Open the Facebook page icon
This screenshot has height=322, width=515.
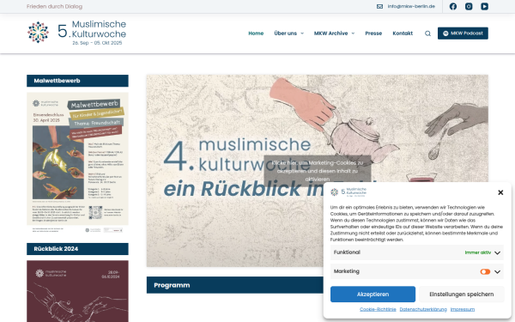pos(453,6)
